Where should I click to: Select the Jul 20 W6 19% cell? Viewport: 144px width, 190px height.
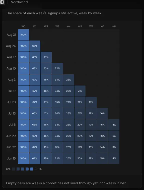91,102
